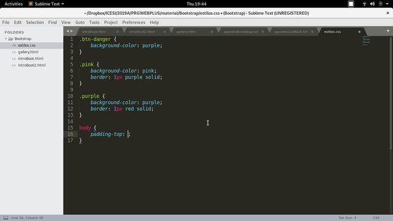
Task: Switch to the apuntesCarWash.txt tab
Action: click(x=291, y=32)
